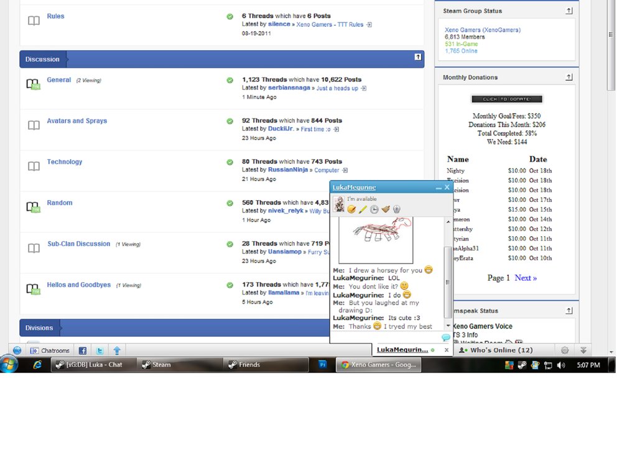Switch to '[xG:DB] Luka - Chat' taskbar window
Screen dimensions: 622x466
tap(94, 365)
